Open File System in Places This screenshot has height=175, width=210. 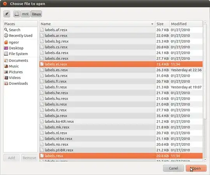click(21, 54)
